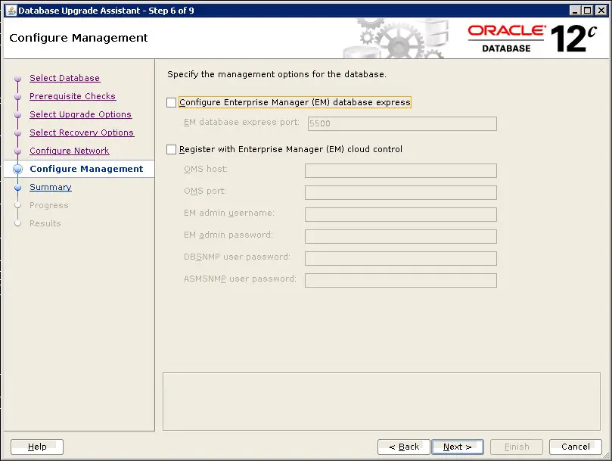Screen dimensions: 612x461
Task: Close the Database Upgrade Assistant window
Action: [601, 11]
